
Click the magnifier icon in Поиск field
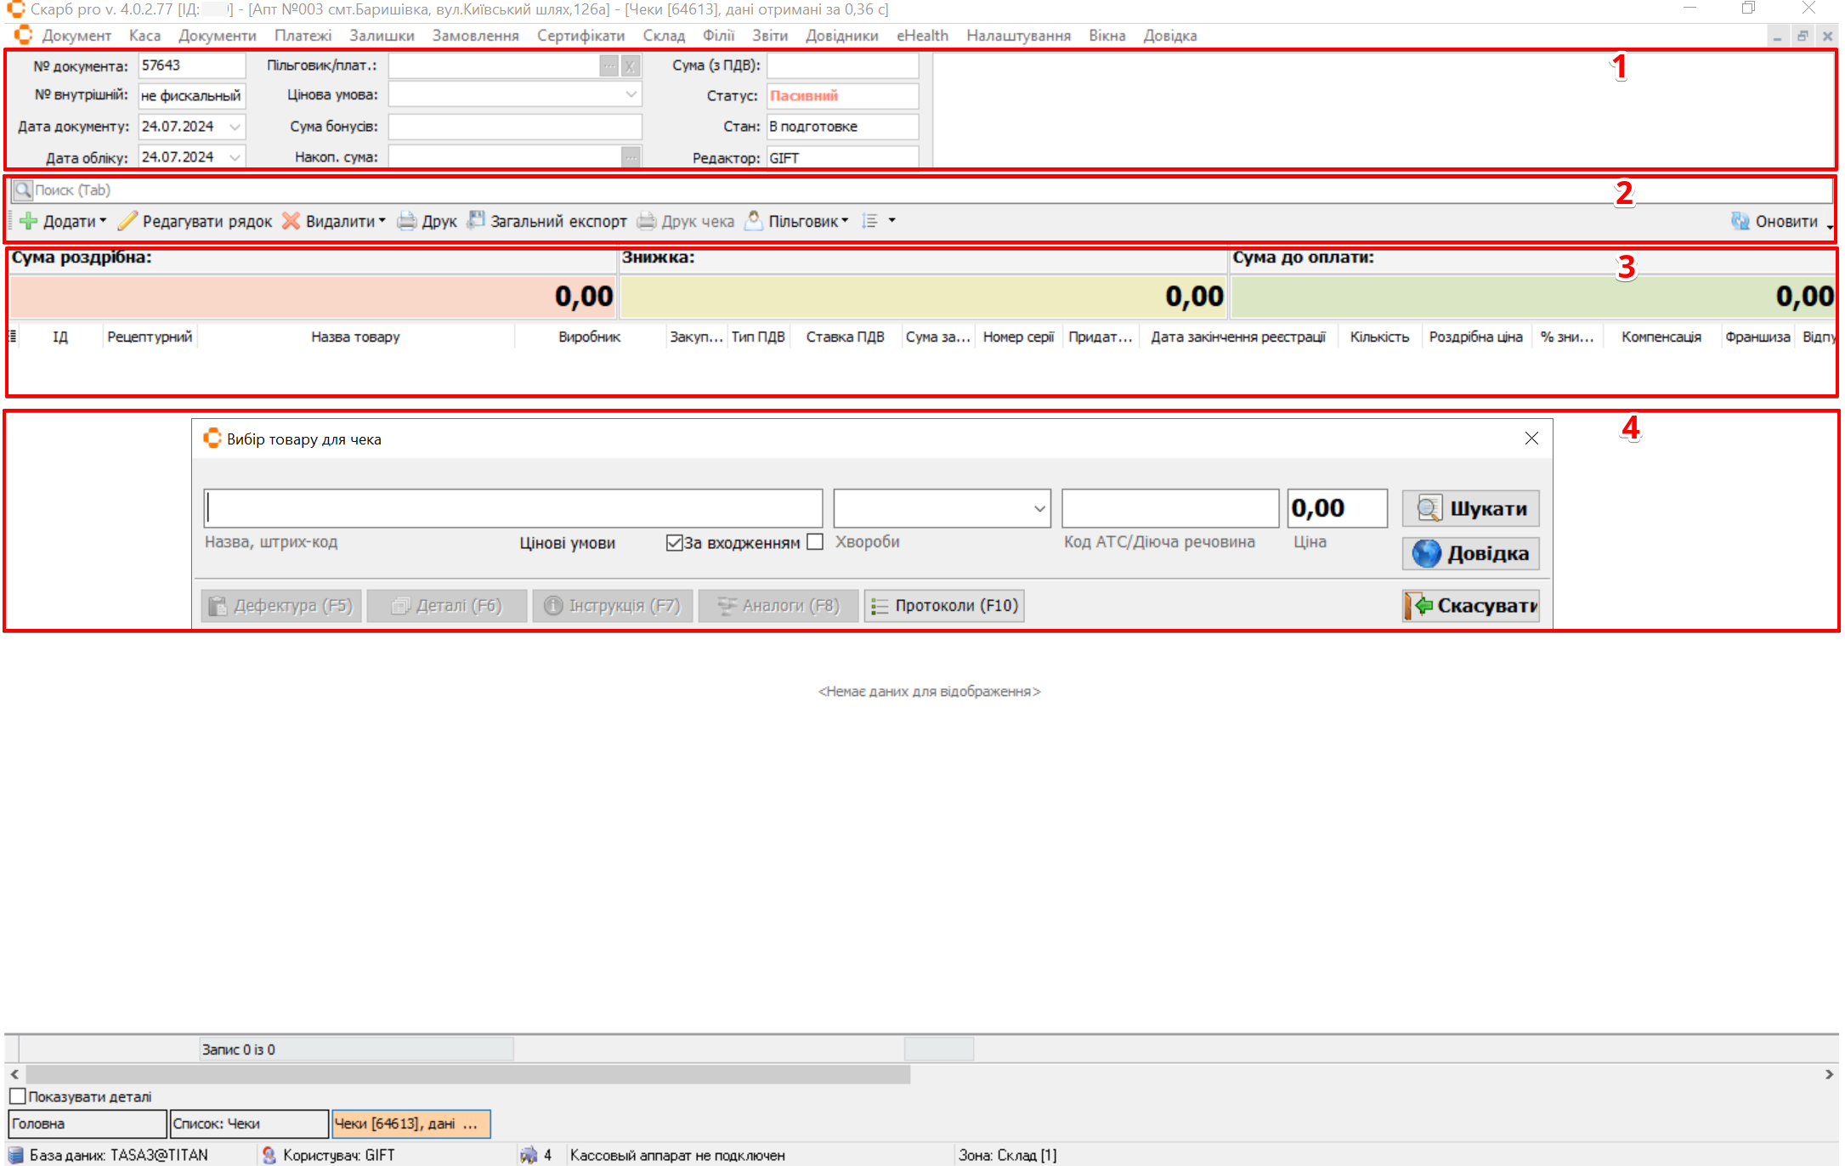click(23, 190)
